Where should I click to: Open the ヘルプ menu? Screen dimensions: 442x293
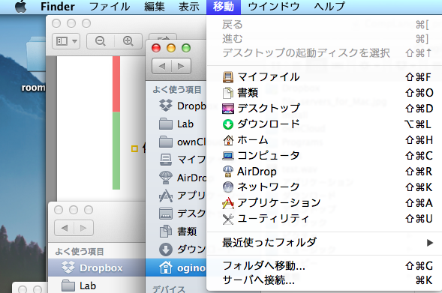(x=329, y=7)
